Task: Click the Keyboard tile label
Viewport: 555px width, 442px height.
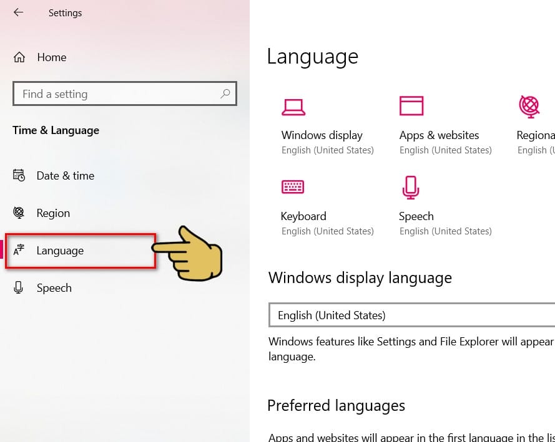Action: (303, 216)
